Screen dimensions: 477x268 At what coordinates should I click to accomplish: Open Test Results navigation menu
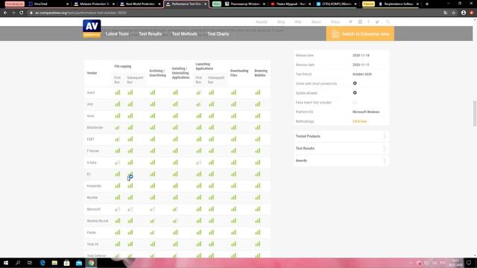151,33
